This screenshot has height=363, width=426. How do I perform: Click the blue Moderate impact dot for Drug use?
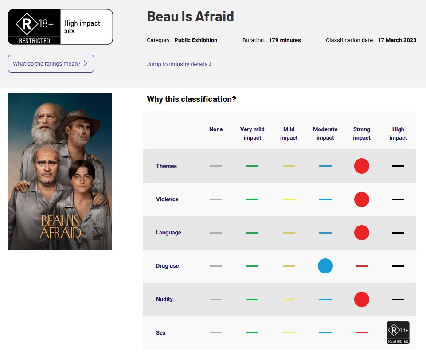[x=325, y=265]
